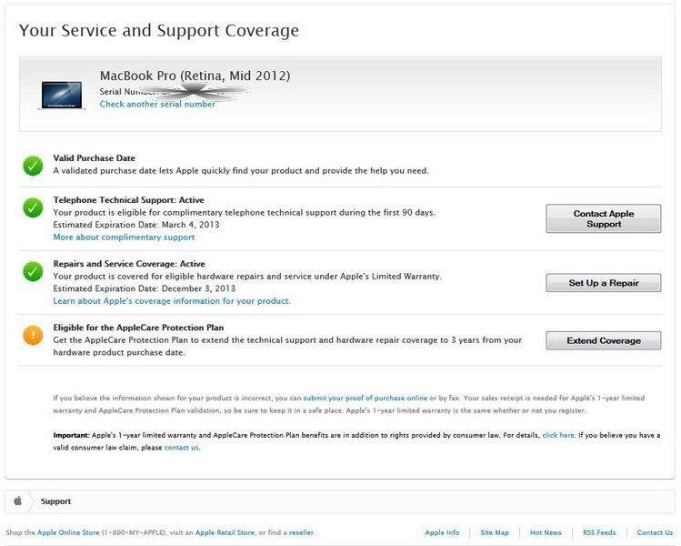Click the Contact Us footer link
Image resolution: width=681 pixels, height=546 pixels.
click(x=655, y=532)
